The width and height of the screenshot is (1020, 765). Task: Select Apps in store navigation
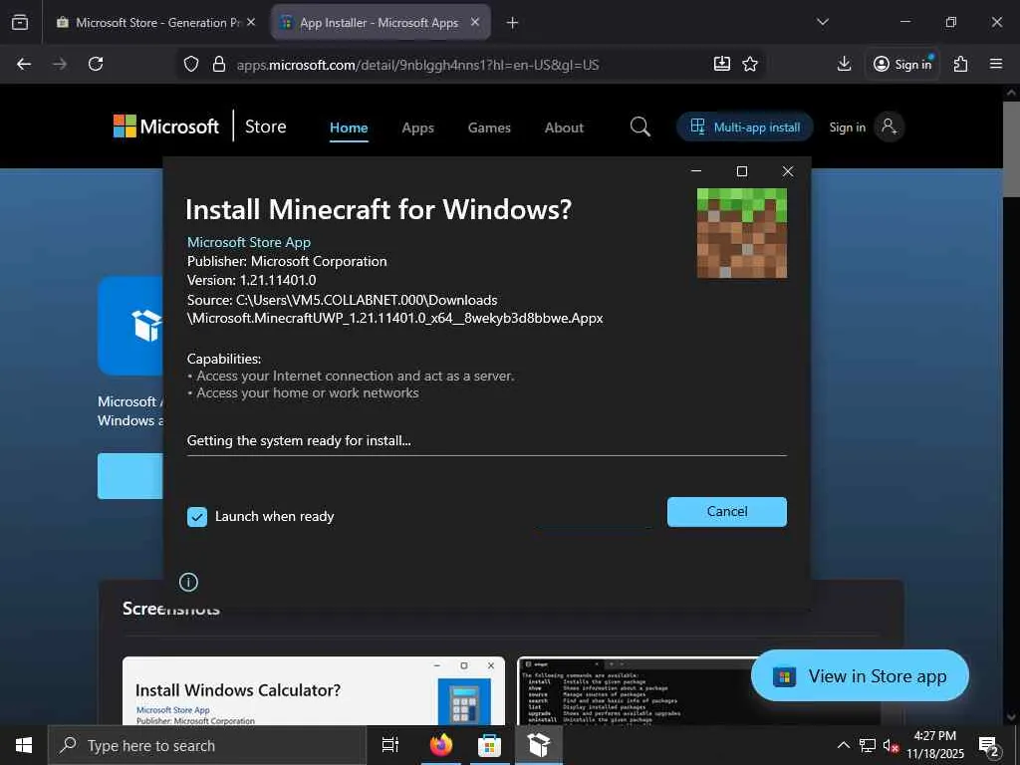point(417,127)
